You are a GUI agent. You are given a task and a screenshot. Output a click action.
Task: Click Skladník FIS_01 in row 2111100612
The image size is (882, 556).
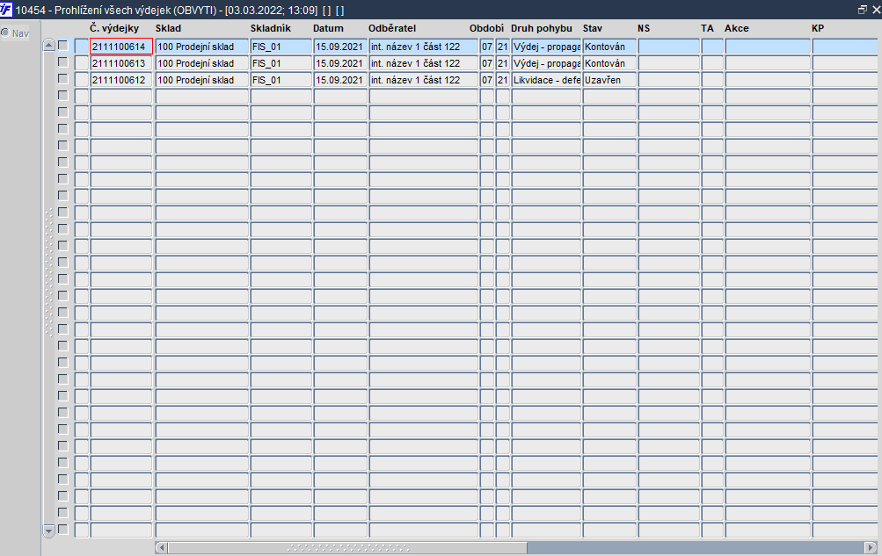pyautogui.click(x=281, y=80)
